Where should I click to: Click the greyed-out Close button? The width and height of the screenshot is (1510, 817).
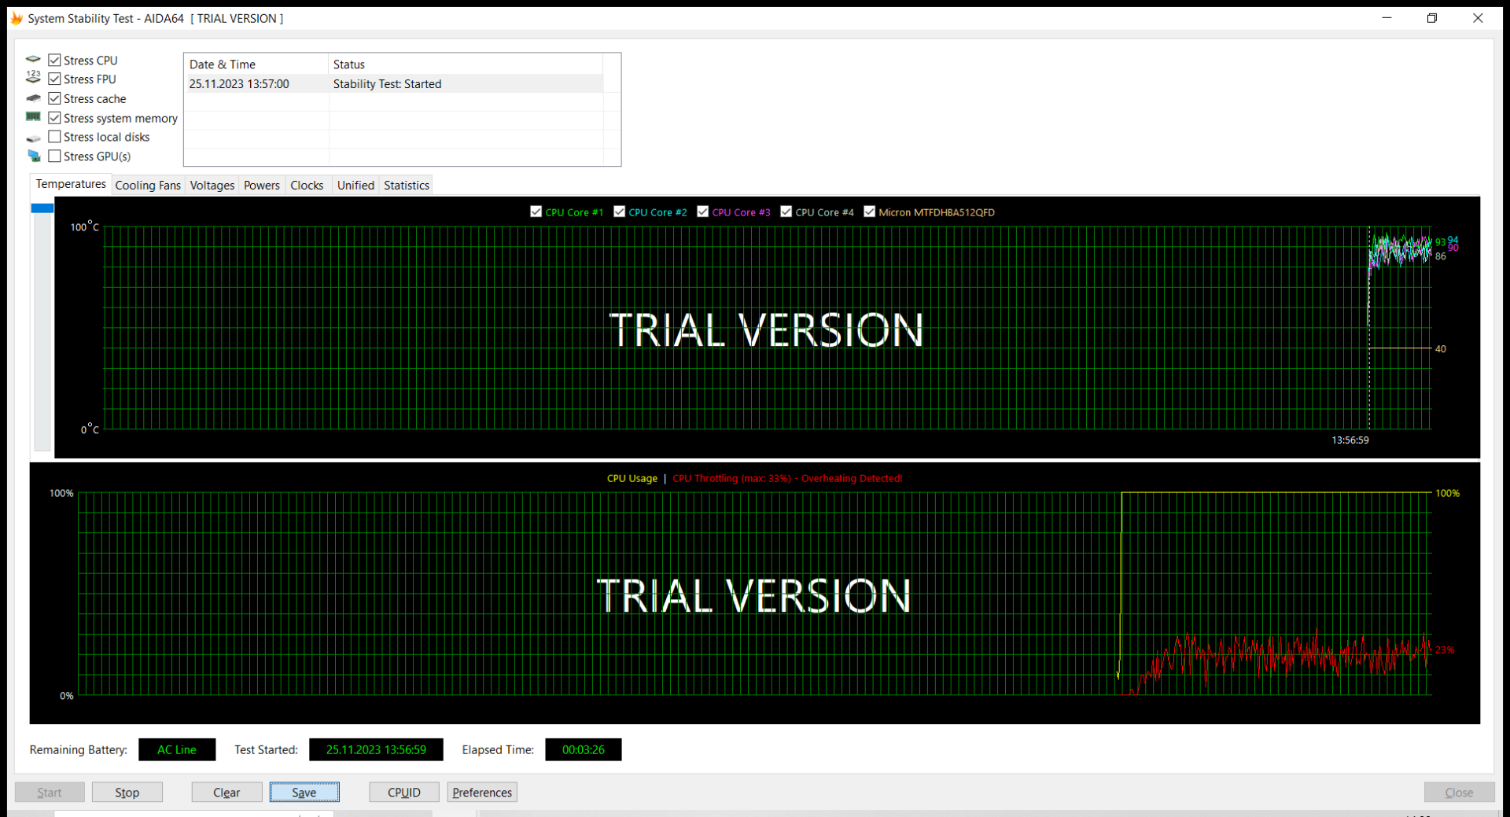(x=1459, y=792)
